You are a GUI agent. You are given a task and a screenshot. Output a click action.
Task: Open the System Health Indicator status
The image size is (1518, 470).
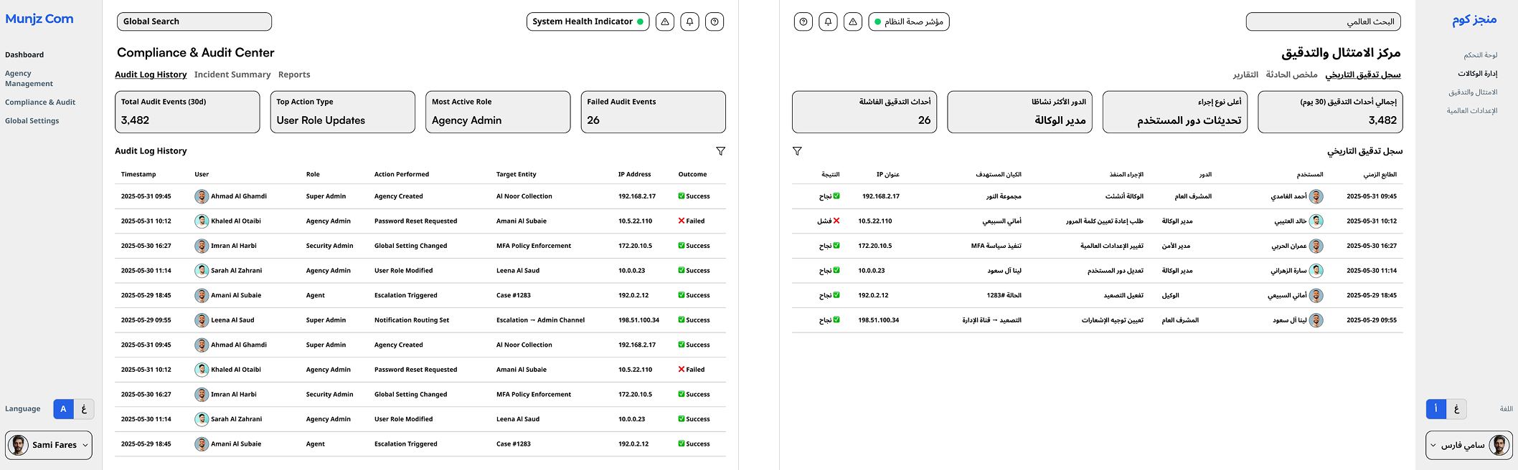[587, 21]
